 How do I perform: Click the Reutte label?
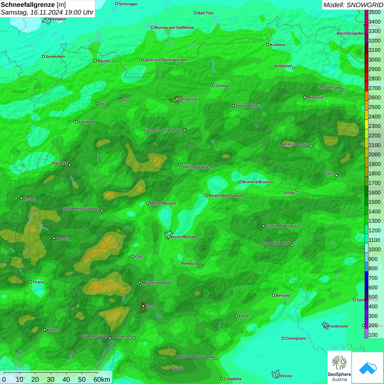[104, 61]
